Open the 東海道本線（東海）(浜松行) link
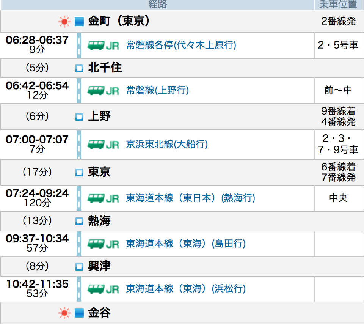 (186, 289)
